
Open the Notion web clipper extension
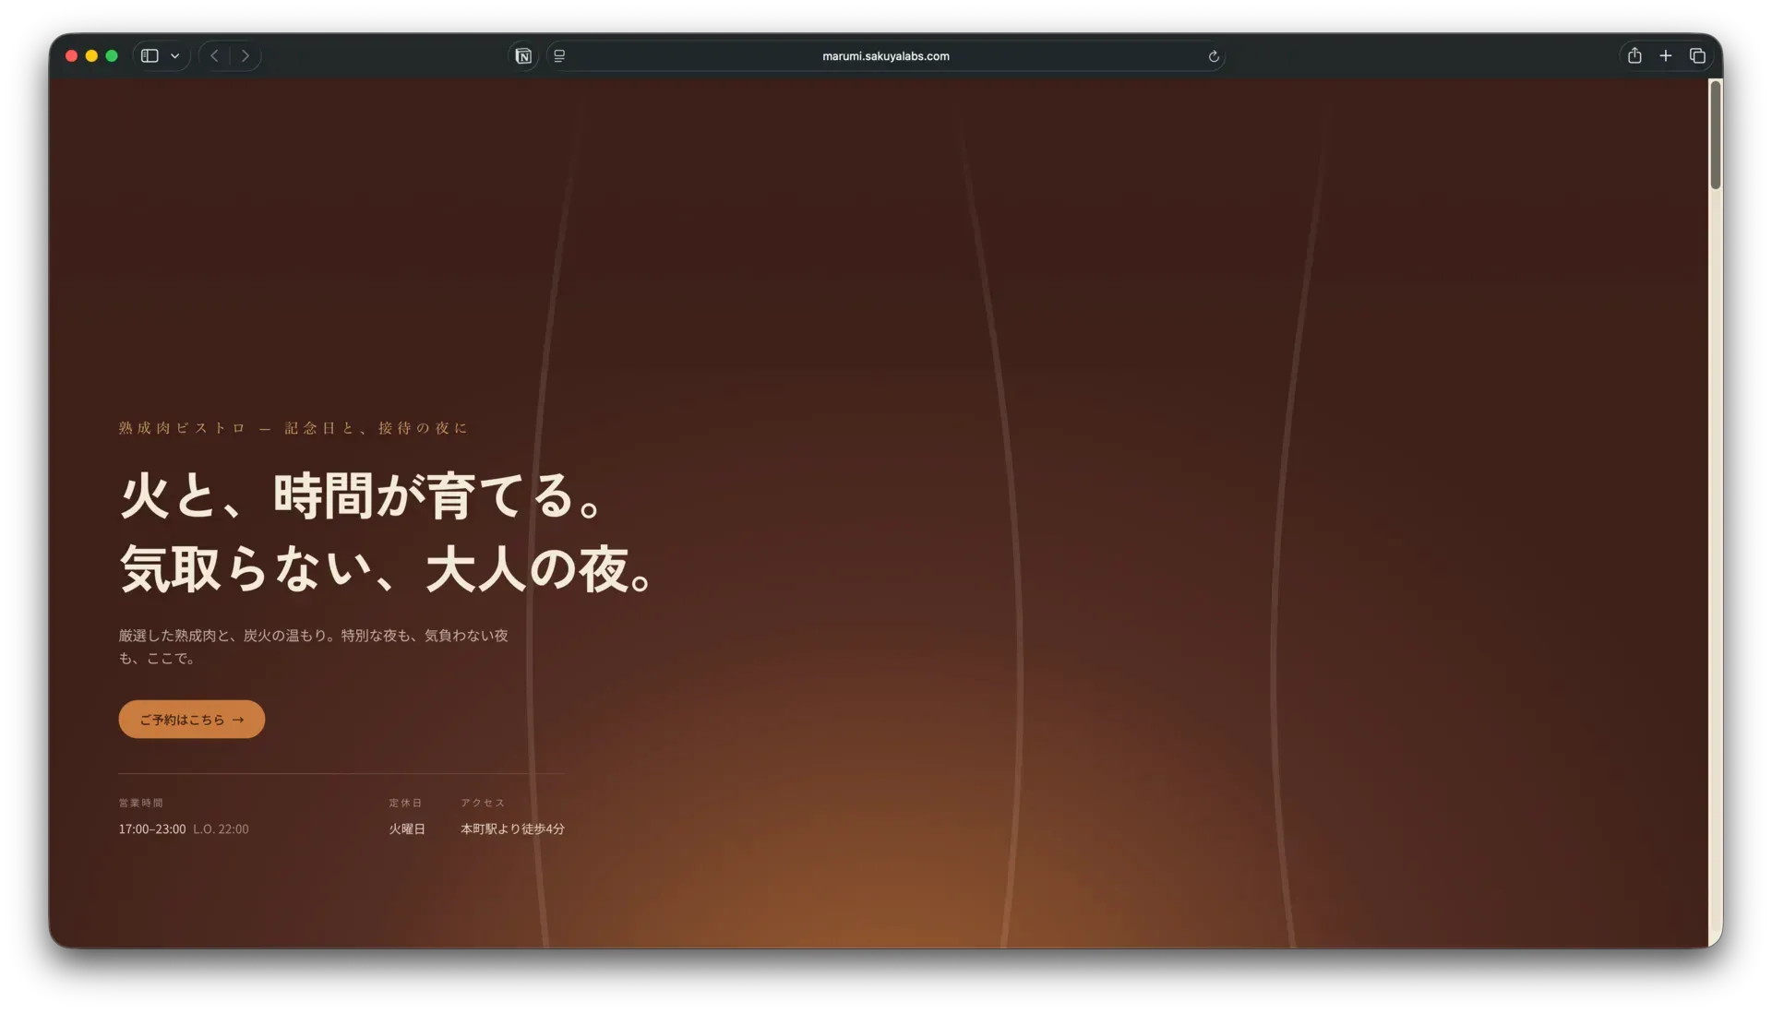point(523,56)
